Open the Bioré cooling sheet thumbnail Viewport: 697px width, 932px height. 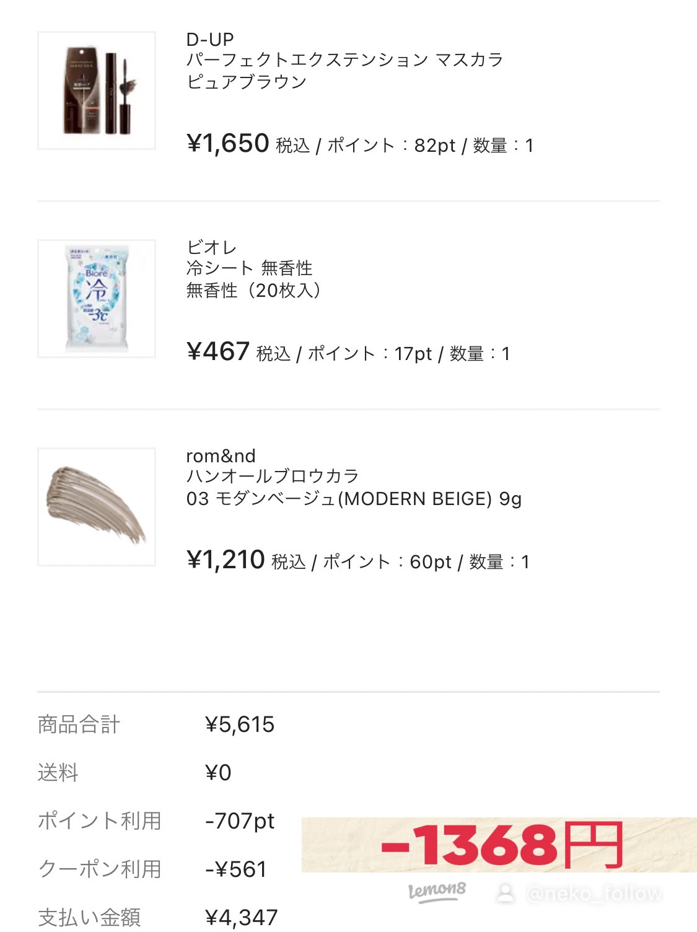pos(97,299)
